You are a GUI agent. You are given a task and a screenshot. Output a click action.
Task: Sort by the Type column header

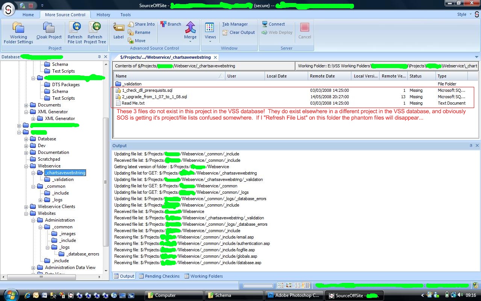(x=451, y=76)
